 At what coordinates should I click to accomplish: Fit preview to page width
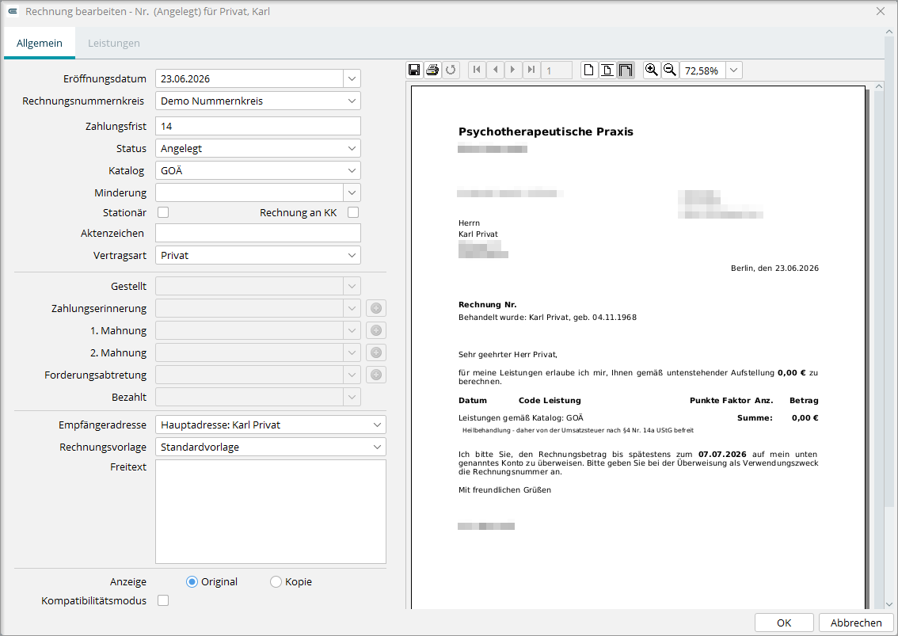click(x=607, y=70)
